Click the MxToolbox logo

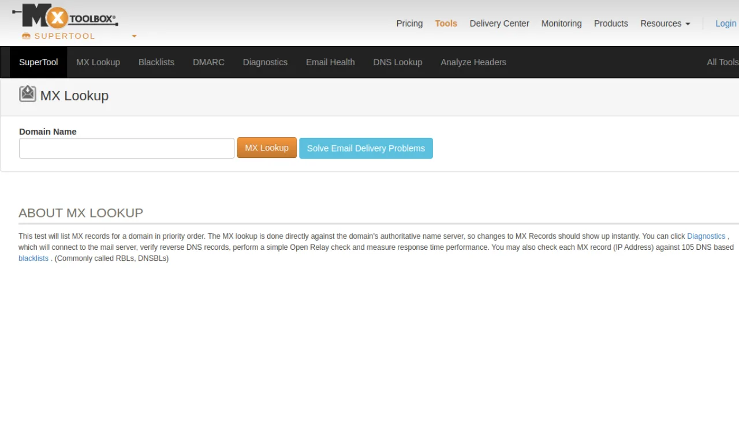coord(65,16)
